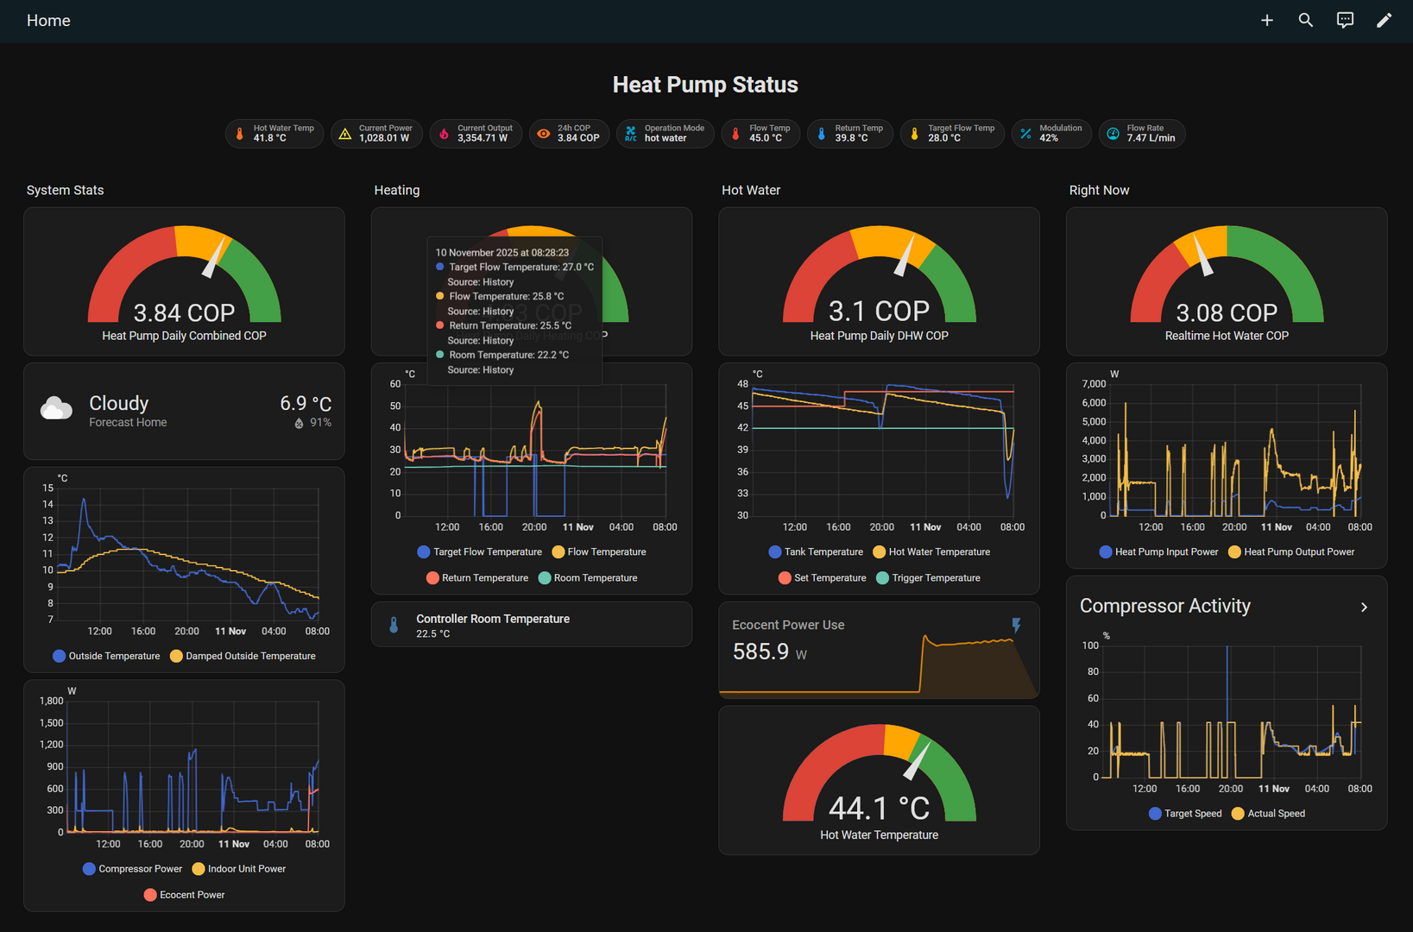Open the assistant chat icon
Screen dimensions: 1413x932
(1345, 20)
